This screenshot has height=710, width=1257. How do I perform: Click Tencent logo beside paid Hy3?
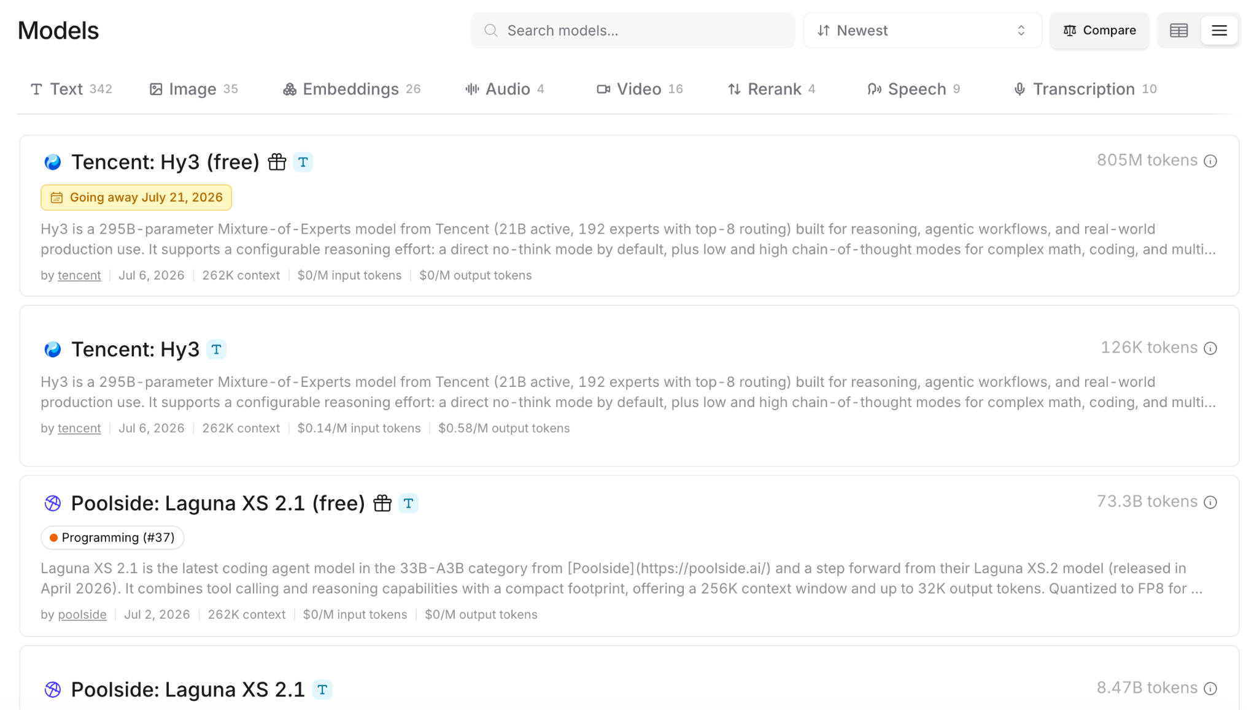[x=53, y=349]
